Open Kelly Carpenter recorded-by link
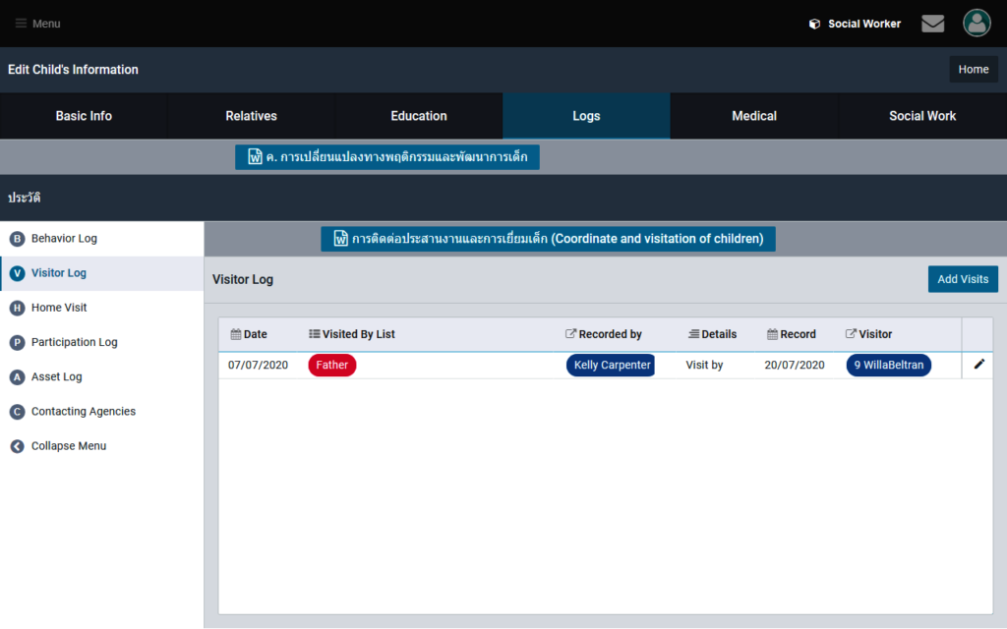Image resolution: width=1007 pixels, height=629 pixels. tap(611, 365)
